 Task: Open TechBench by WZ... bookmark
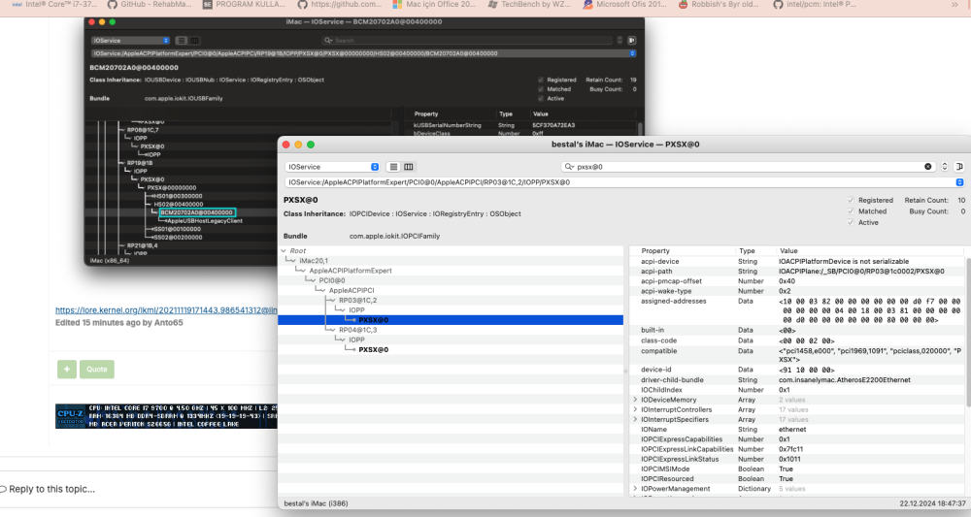coord(529,4)
